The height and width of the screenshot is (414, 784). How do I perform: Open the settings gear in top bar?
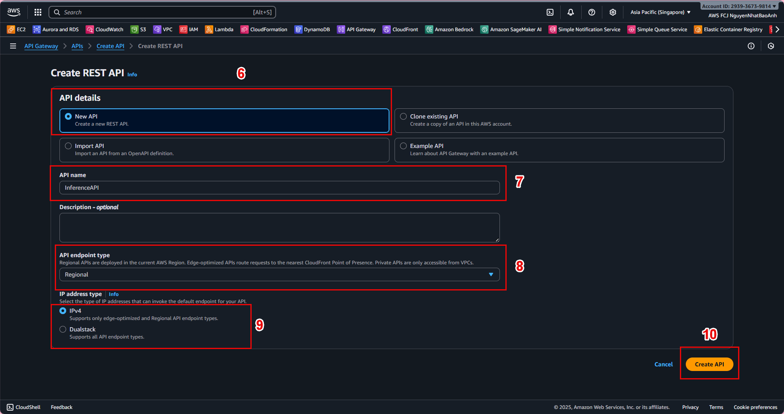tap(613, 12)
